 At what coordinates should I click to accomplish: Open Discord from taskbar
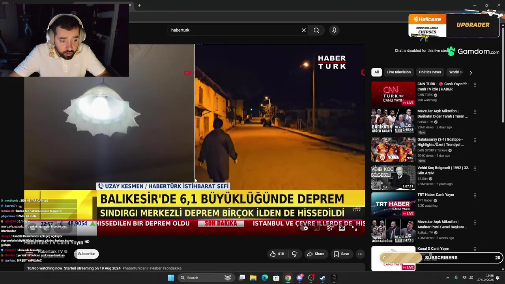300,278
